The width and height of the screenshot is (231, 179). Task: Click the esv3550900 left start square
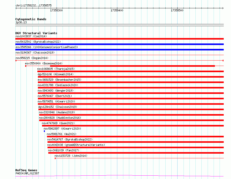pyautogui.click(x=26, y=66)
